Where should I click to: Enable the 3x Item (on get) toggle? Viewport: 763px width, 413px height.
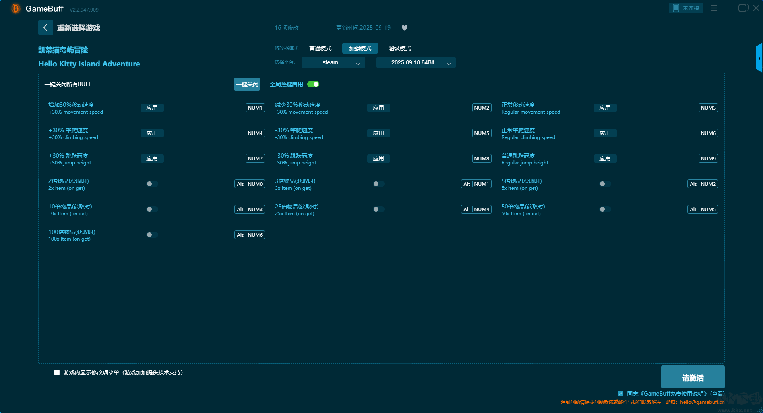coord(379,184)
